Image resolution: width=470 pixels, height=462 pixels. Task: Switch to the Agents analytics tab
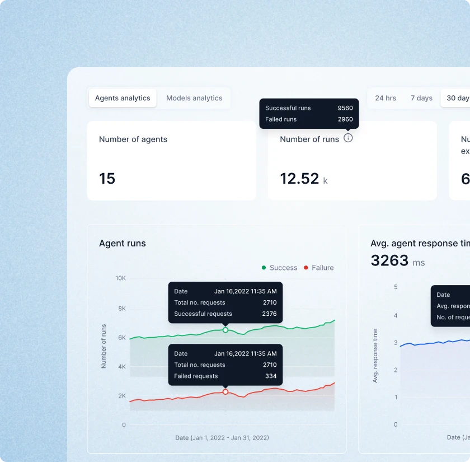click(x=122, y=97)
